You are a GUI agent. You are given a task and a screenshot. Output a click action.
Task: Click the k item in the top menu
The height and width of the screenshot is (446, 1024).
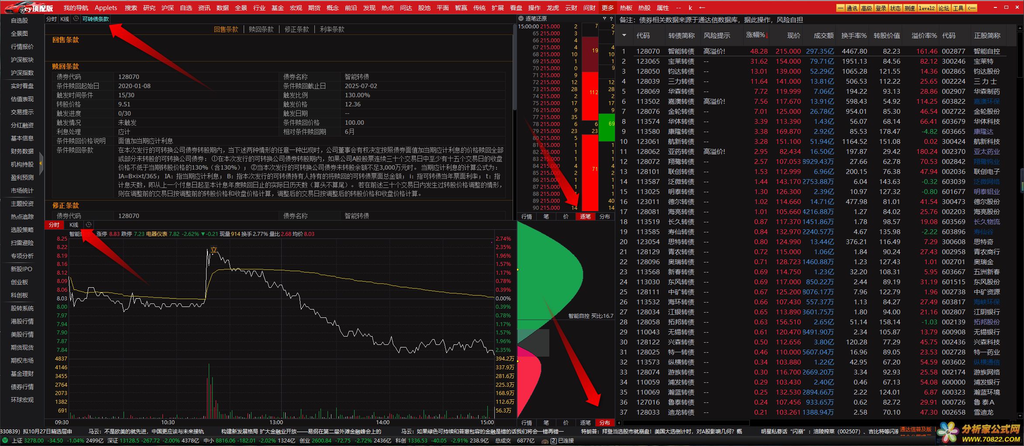tap(690, 7)
